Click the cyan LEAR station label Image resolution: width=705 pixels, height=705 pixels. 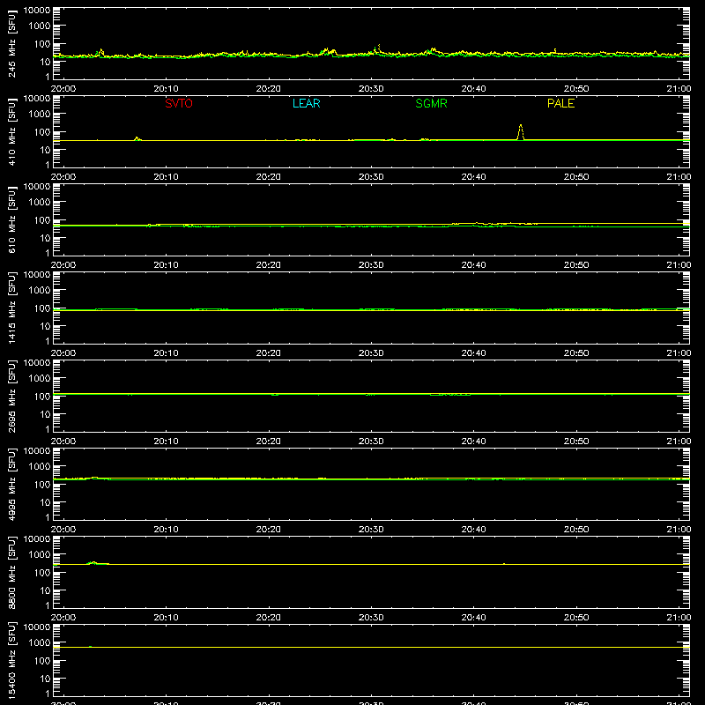[x=306, y=103]
